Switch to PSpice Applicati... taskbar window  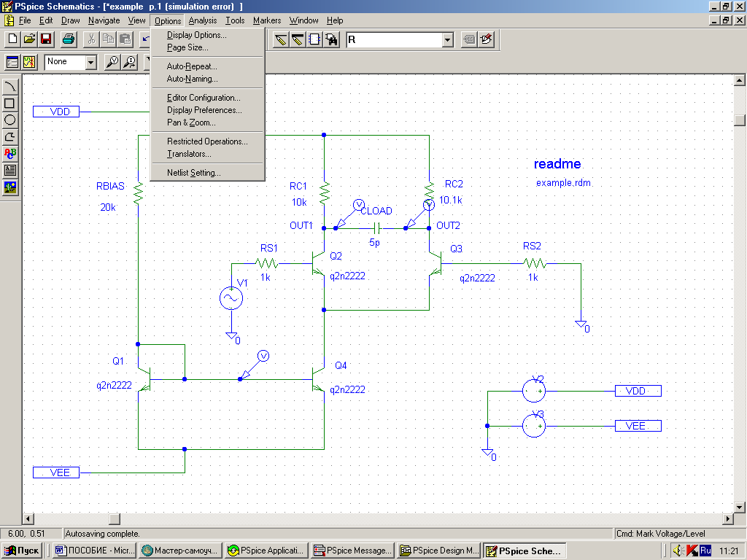pos(266,551)
